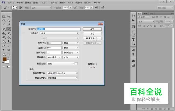Switch to the 路径 paths tab
Viewport: 175px width, 111px height.
[x=151, y=14]
